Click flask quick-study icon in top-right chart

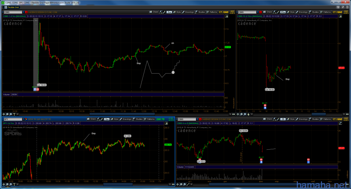point(275,12)
